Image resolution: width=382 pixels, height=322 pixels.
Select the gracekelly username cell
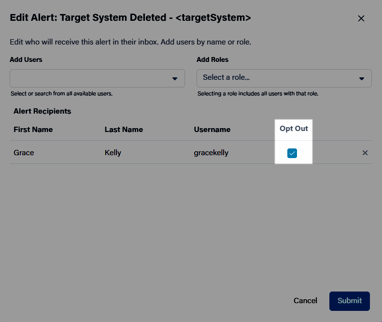pos(211,153)
